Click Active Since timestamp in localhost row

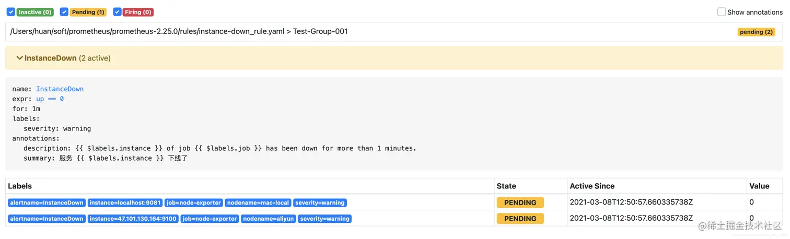point(631,202)
